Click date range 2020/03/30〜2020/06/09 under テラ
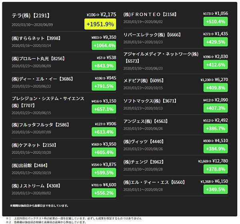Viewport: 240px width, 224px height. [32, 25]
